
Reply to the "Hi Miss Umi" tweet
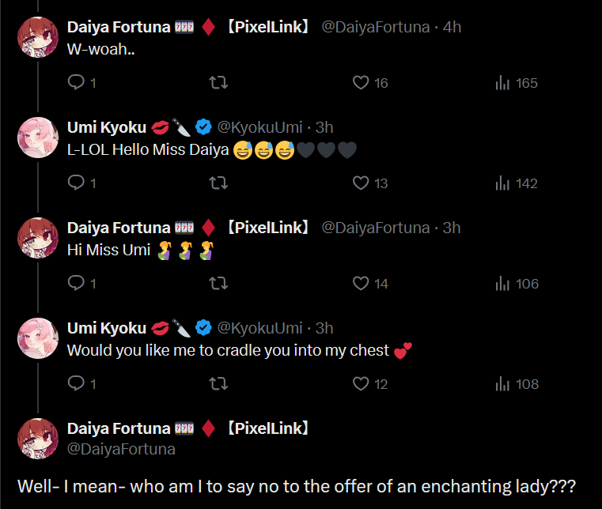coord(77,284)
